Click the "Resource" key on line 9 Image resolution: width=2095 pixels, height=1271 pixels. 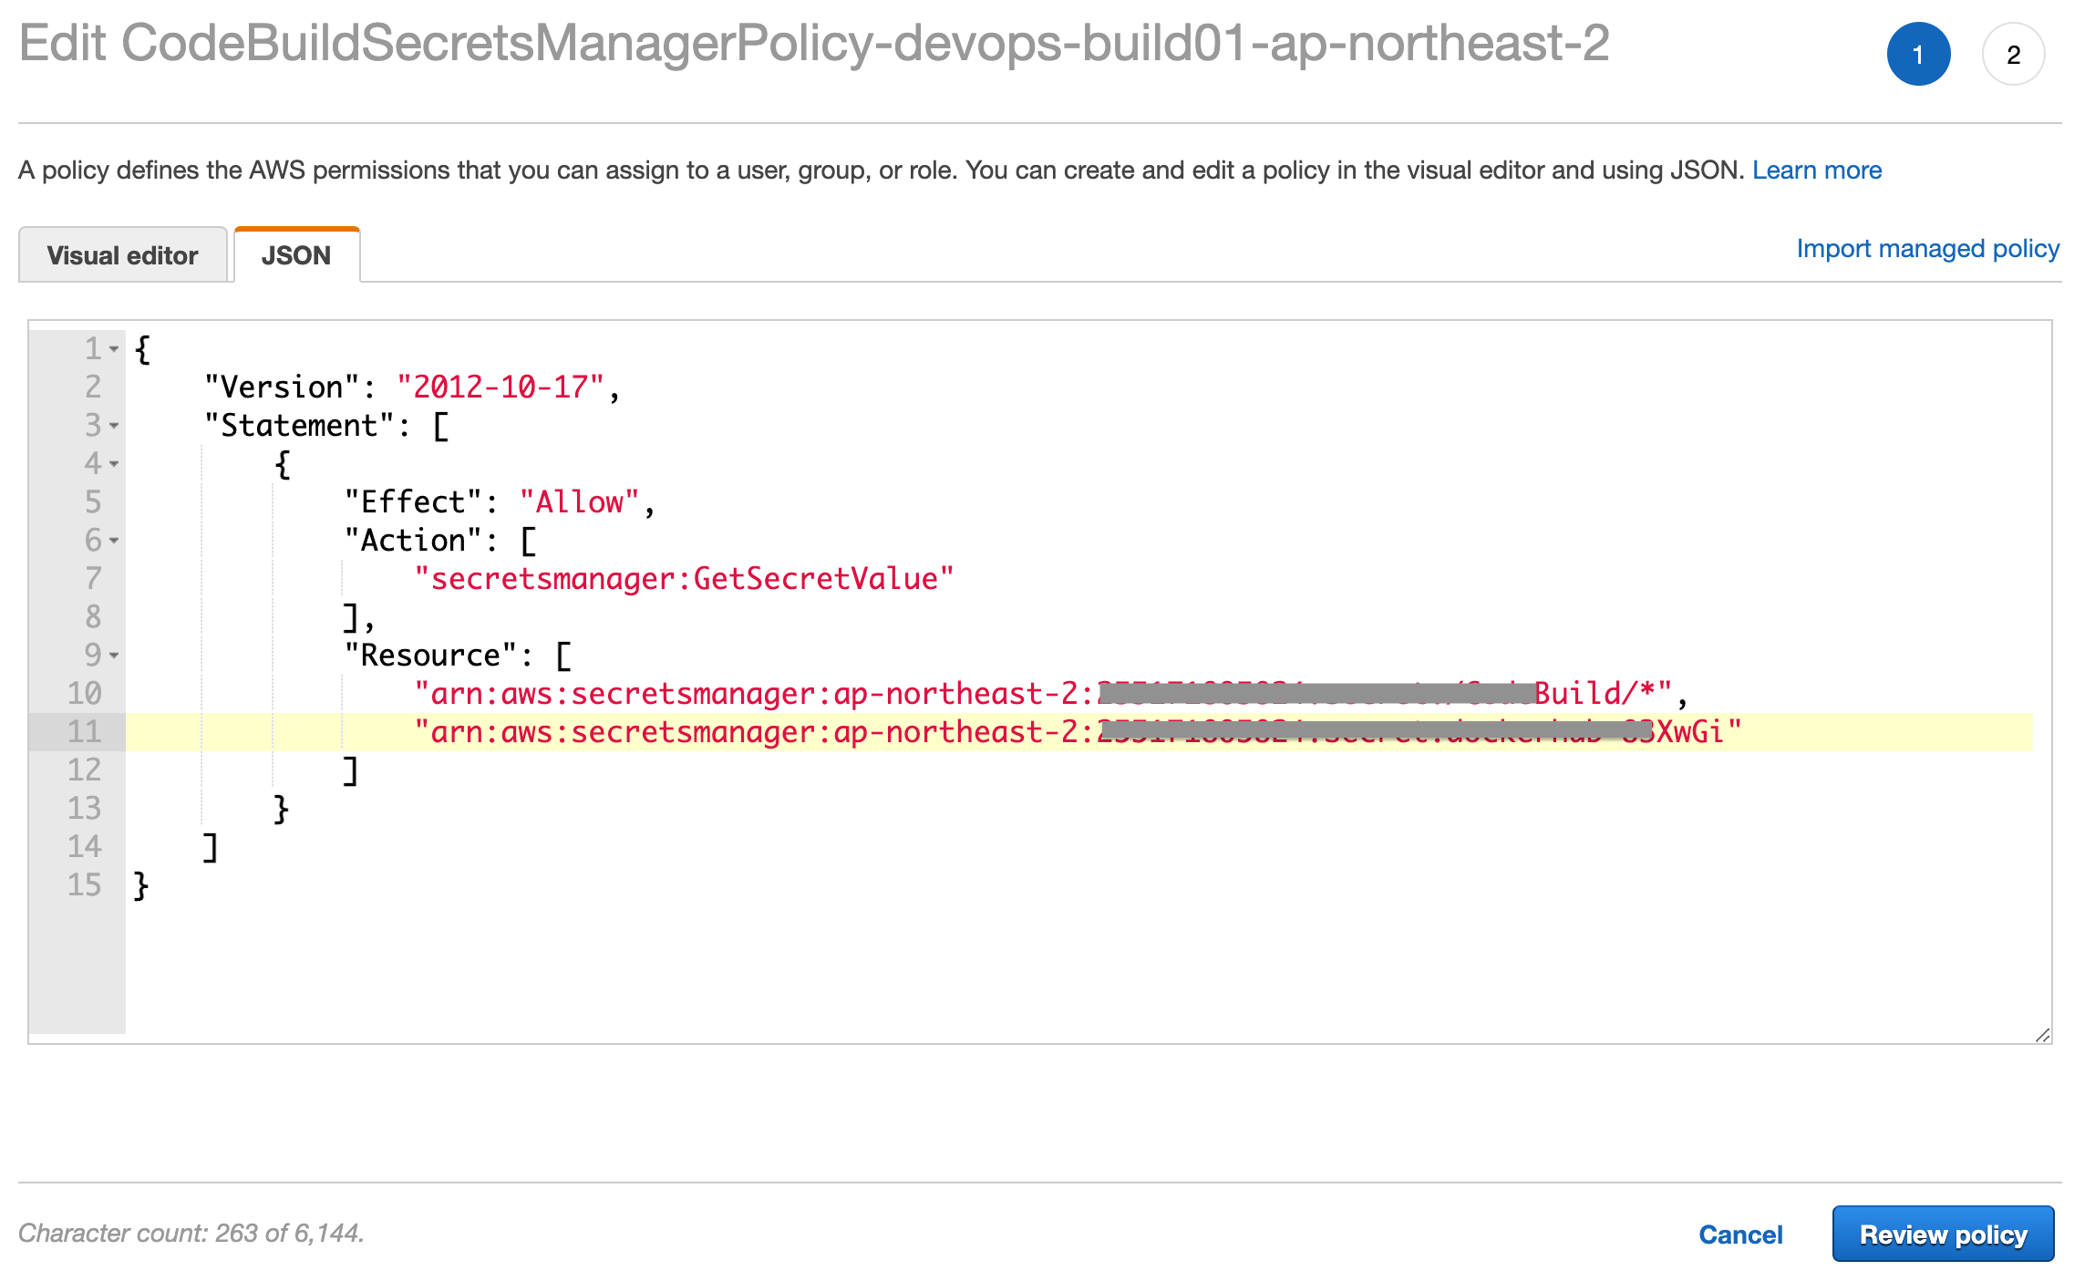click(x=430, y=656)
